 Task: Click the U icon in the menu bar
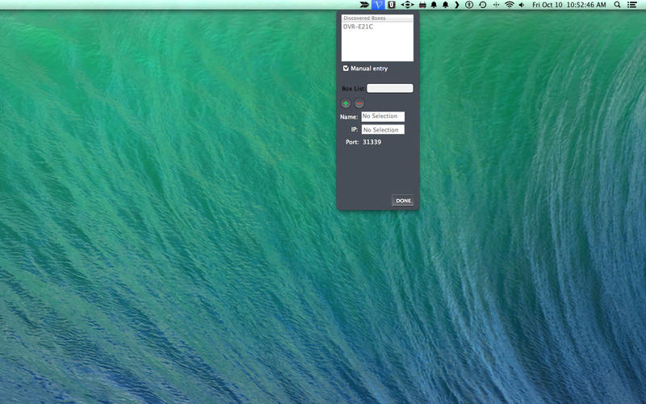[x=392, y=5]
